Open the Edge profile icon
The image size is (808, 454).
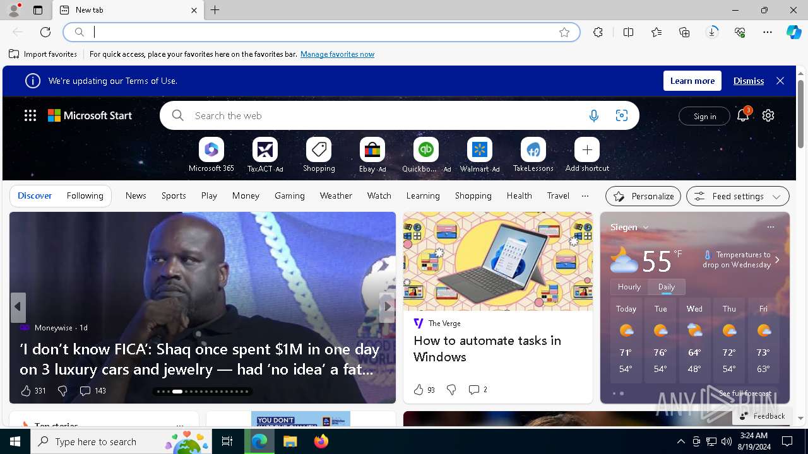click(x=14, y=10)
